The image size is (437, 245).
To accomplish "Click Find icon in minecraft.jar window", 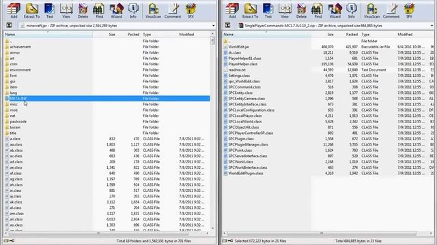I will click(x=99, y=11).
